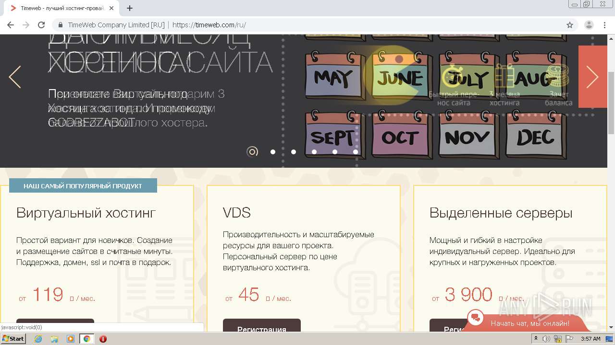Select the third slider dot indicator

tap(294, 152)
